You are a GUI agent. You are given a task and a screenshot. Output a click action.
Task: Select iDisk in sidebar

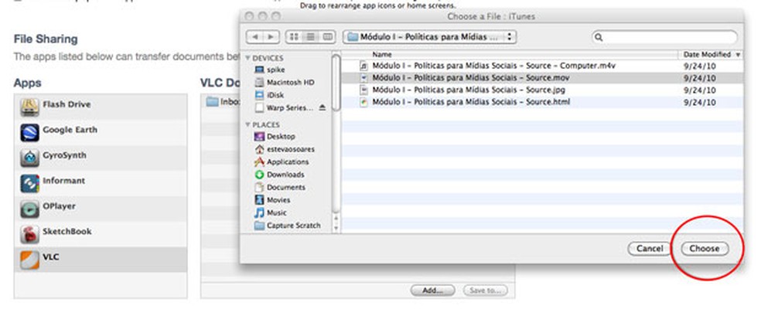[269, 95]
